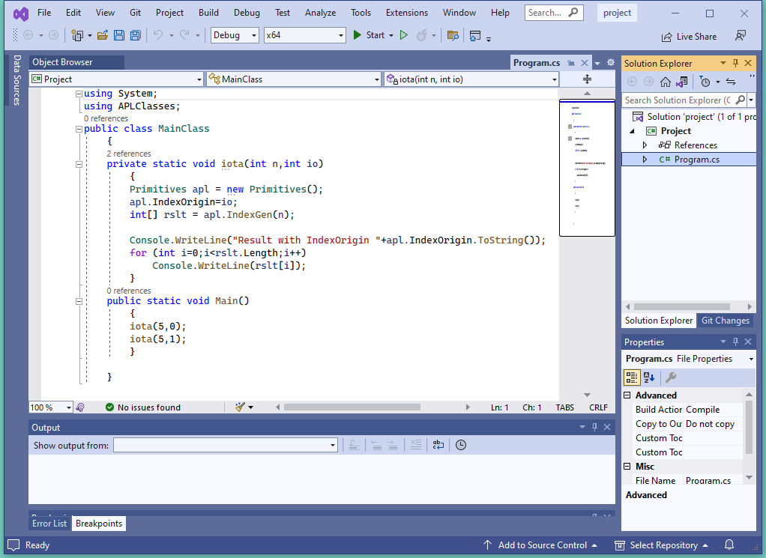
Task: Toggle Word Wrap in Output panel
Action: [438, 445]
